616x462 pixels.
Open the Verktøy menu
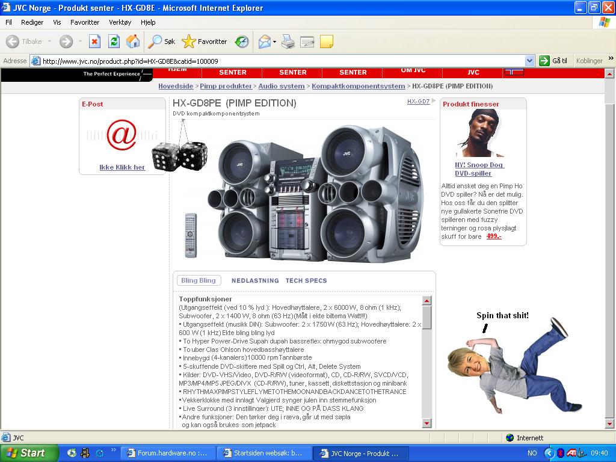(120, 22)
